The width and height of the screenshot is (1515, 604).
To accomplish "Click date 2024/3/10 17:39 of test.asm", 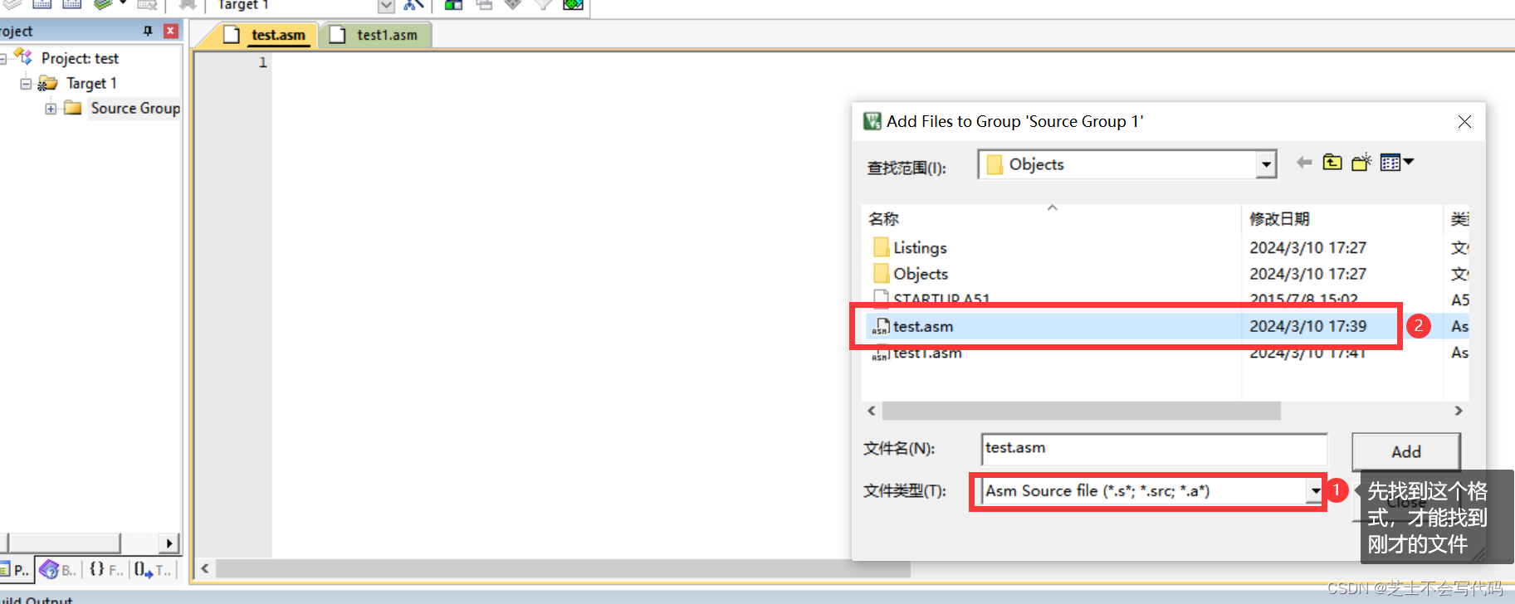I will tap(1308, 326).
